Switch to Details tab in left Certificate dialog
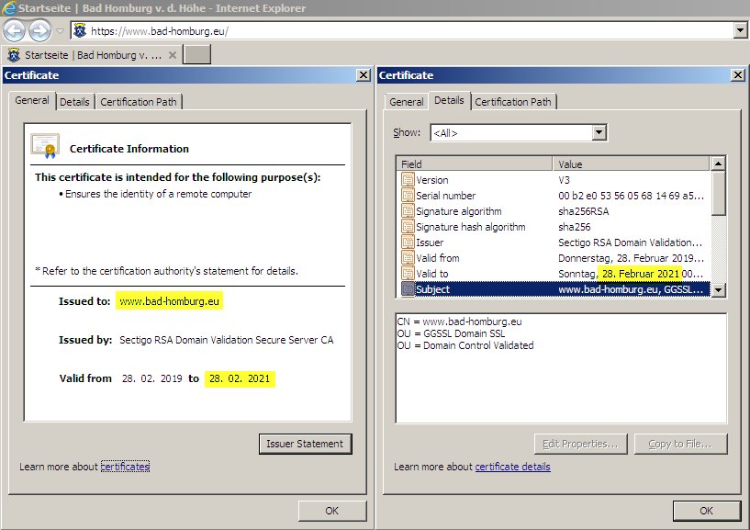Image resolution: width=750 pixels, height=530 pixels. (x=74, y=102)
